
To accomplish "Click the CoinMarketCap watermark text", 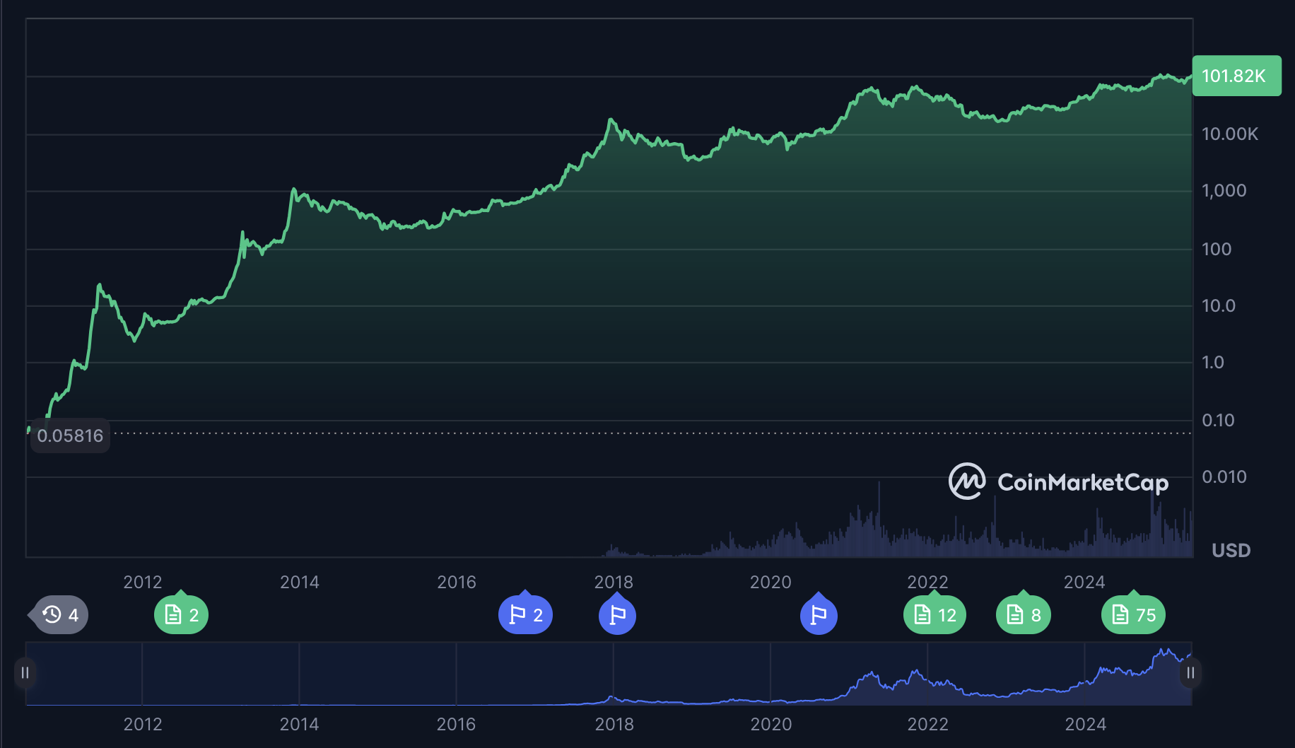I will pos(1082,482).
